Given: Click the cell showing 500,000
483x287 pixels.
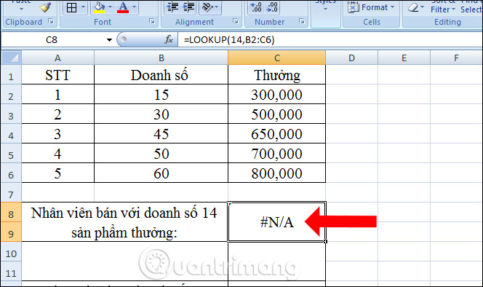Looking at the screenshot, I should click(277, 114).
